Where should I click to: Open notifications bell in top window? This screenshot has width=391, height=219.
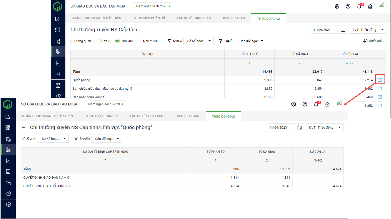[359, 7]
